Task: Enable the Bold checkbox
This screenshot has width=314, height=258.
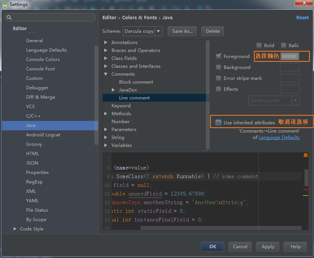Action: [259, 45]
